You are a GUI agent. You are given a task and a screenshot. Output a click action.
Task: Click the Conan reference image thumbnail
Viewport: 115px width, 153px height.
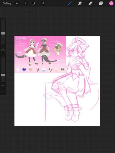point(40,54)
